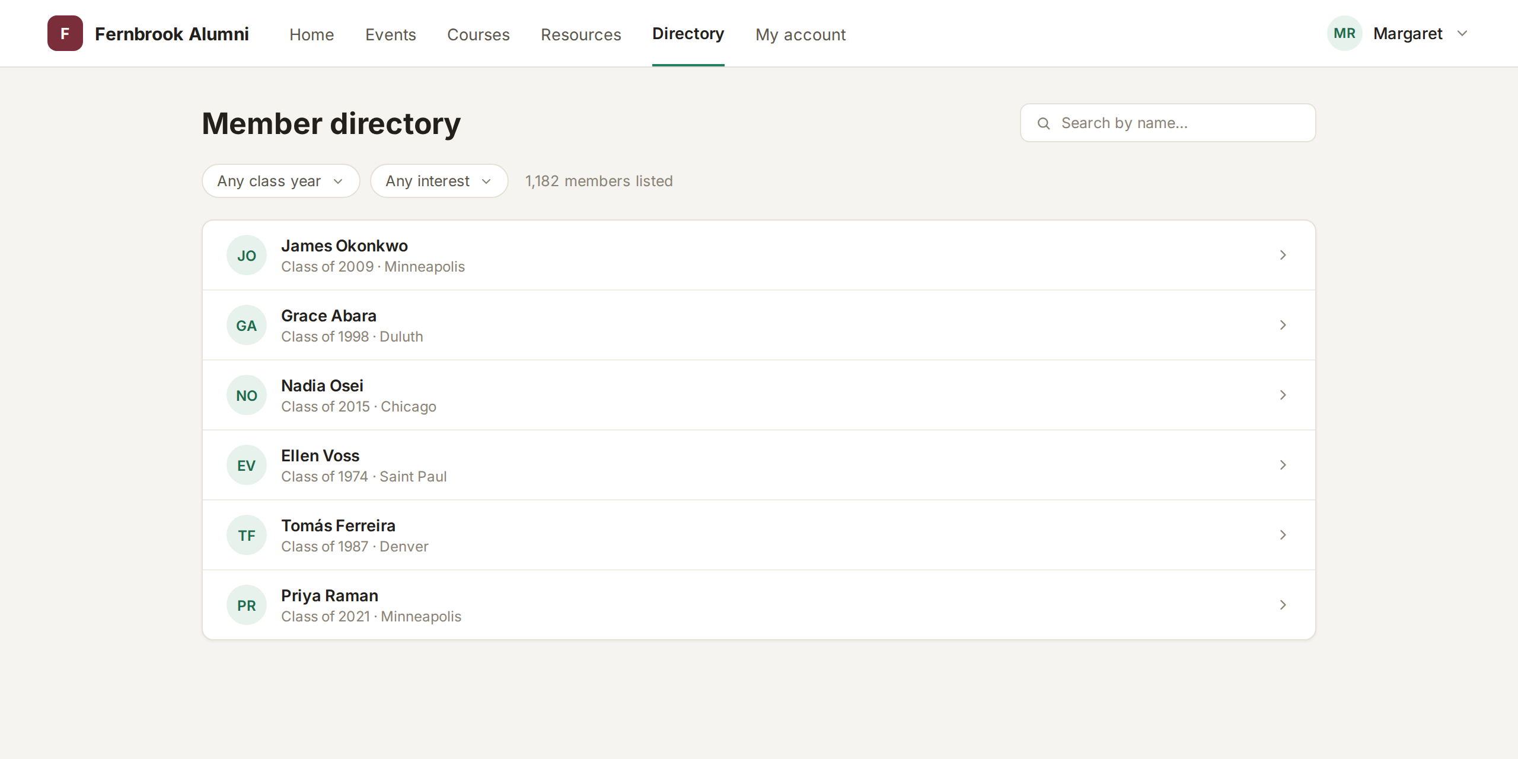Open Priya Raman's profile name

329,595
